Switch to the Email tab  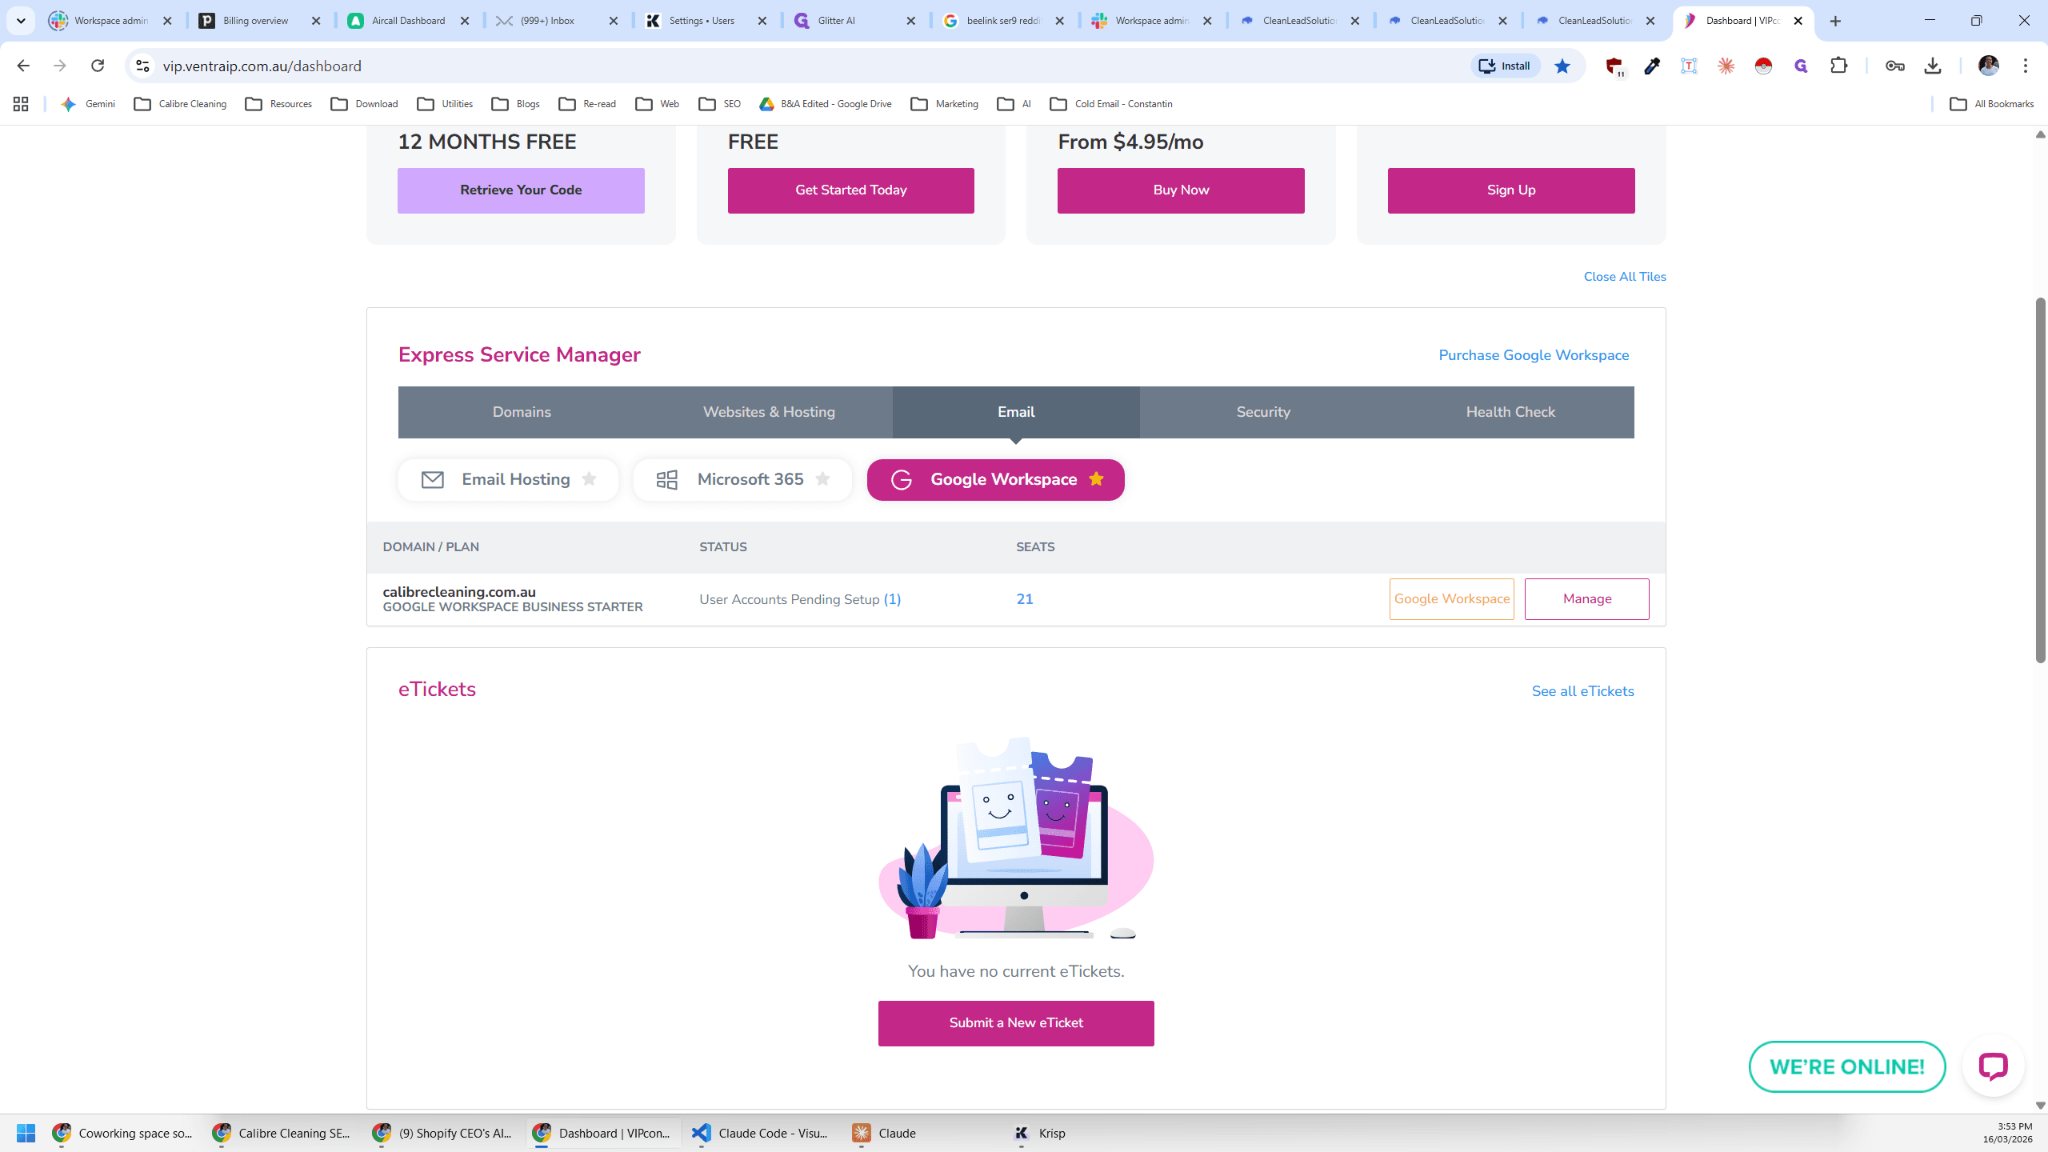coord(1016,412)
